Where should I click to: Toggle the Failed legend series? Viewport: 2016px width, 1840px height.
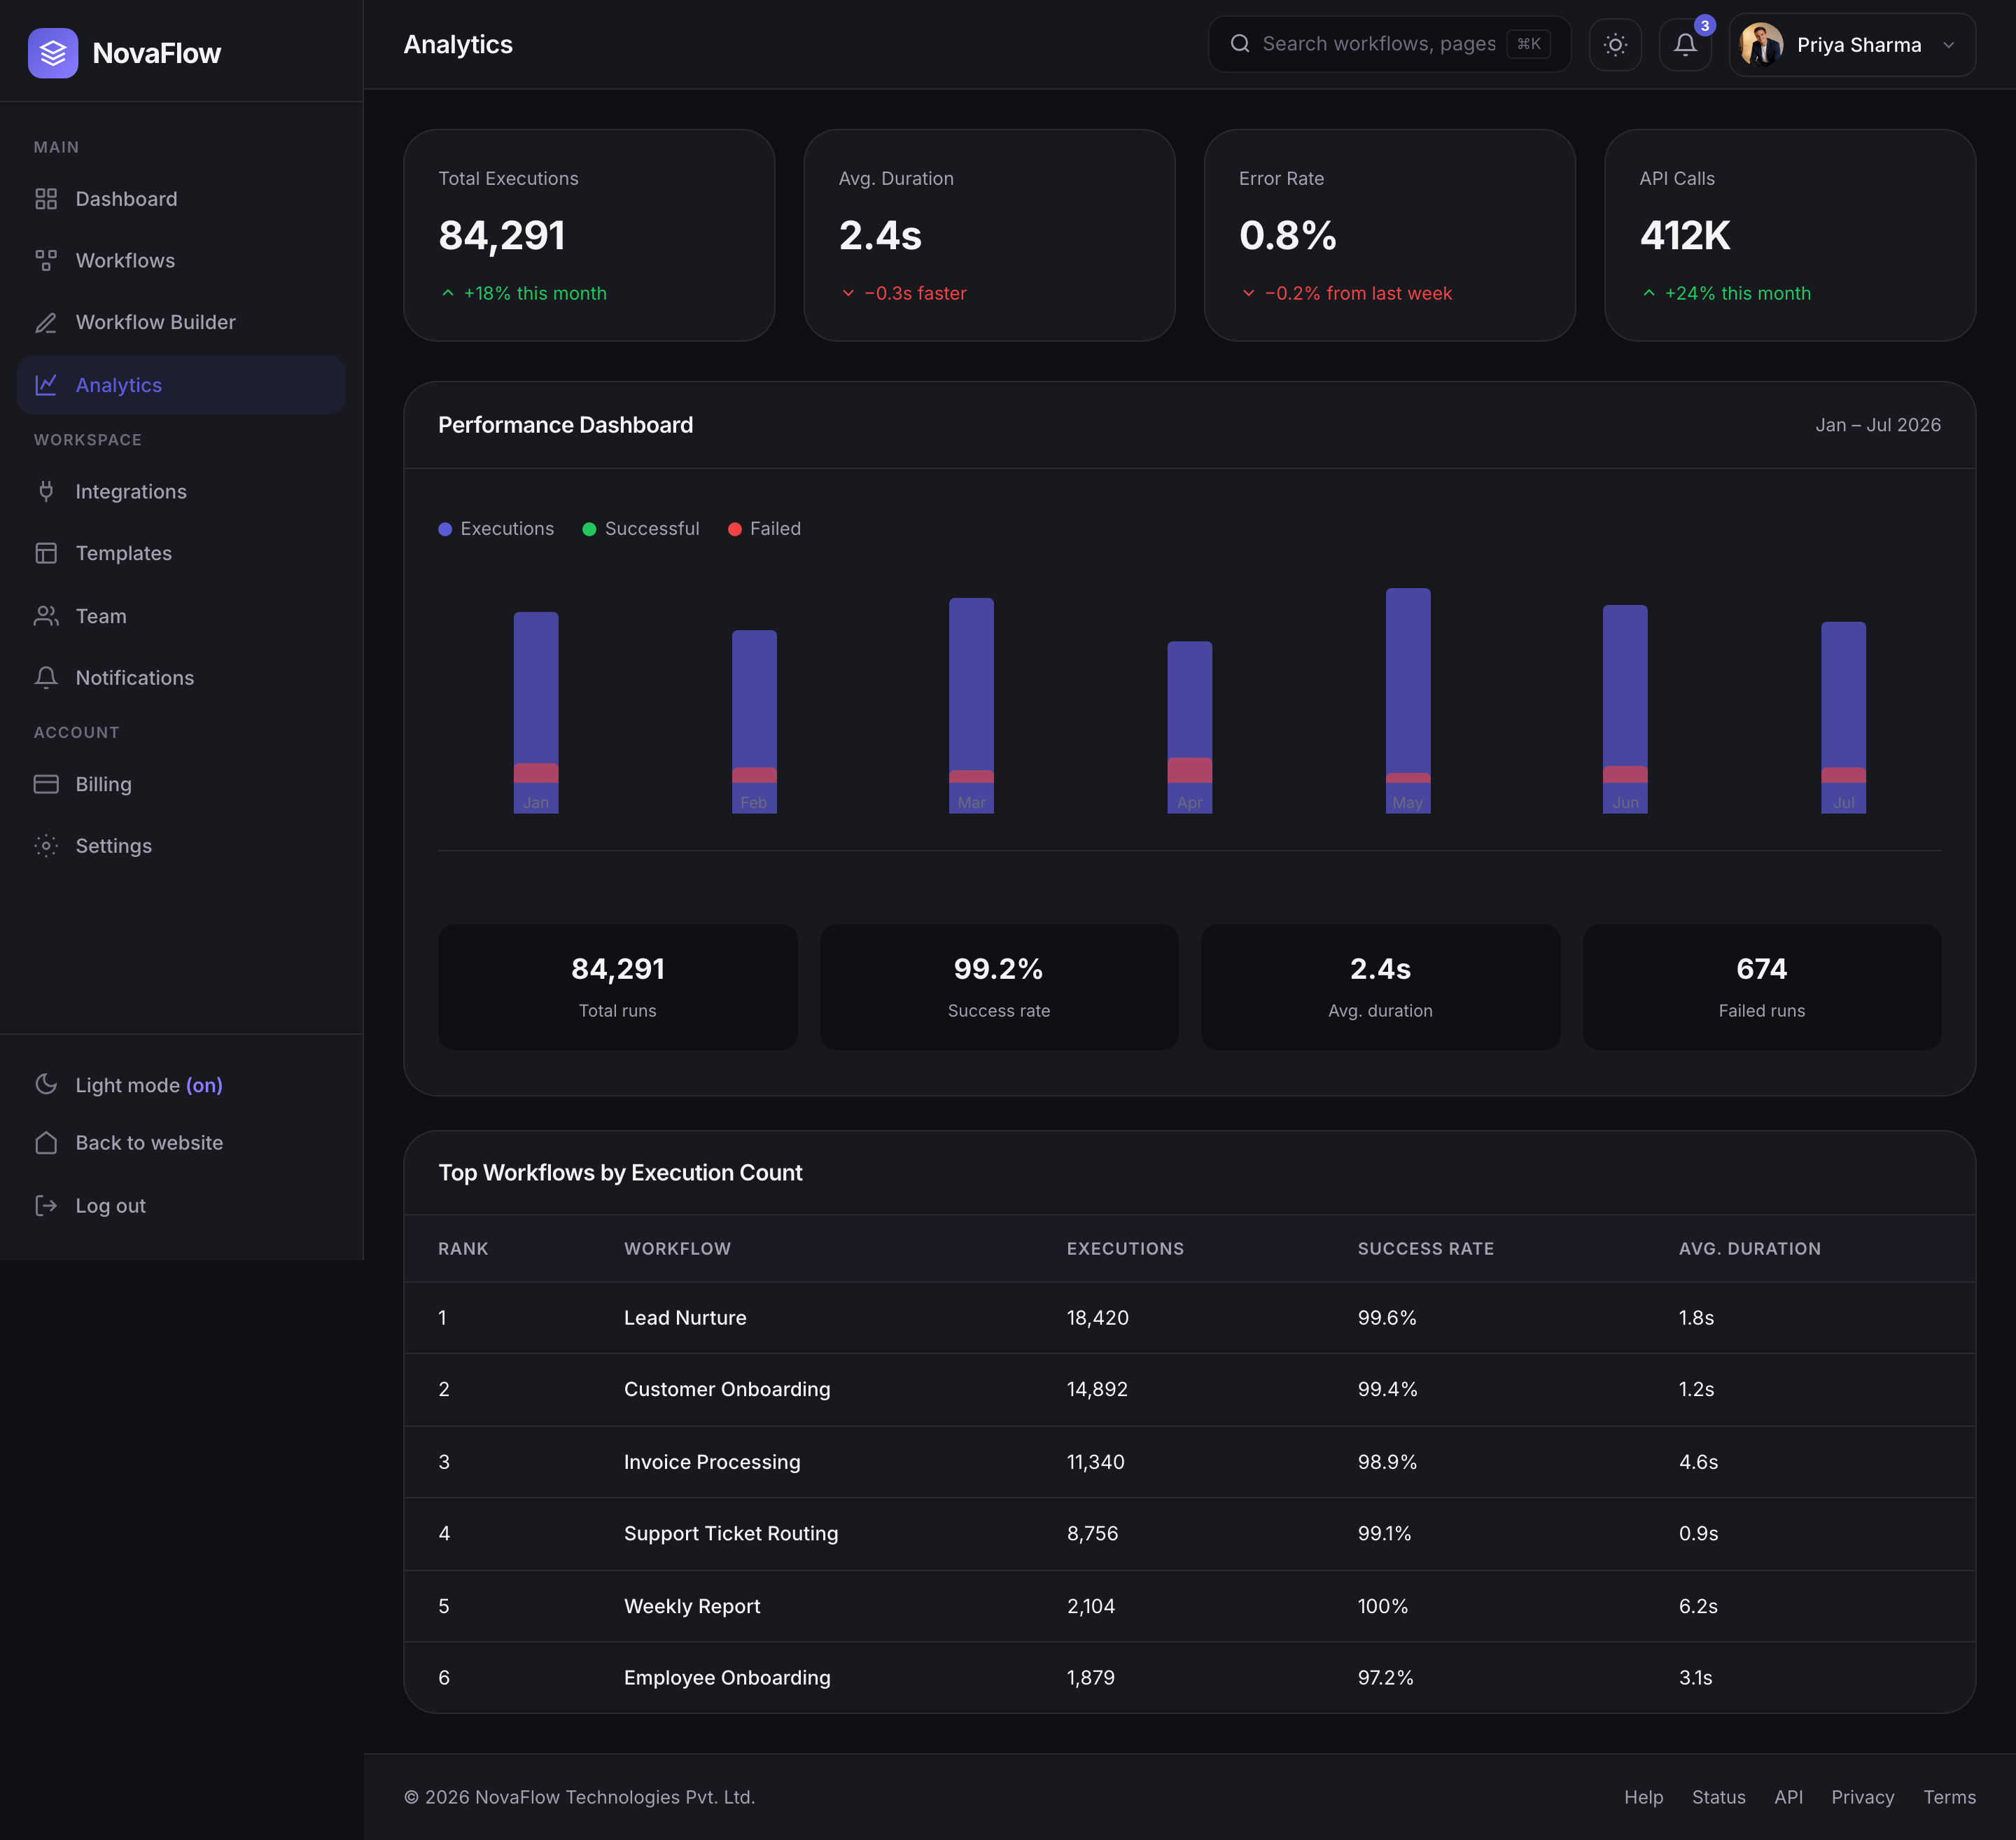coord(764,529)
